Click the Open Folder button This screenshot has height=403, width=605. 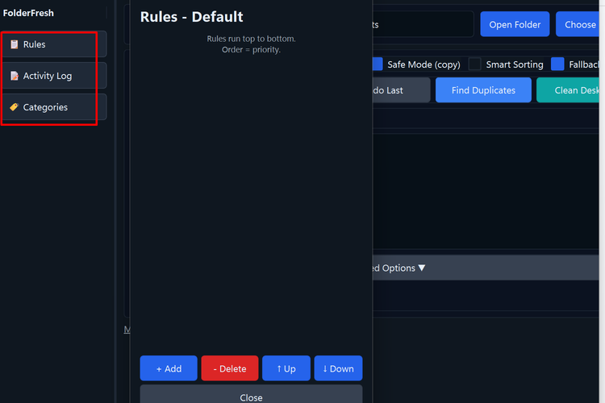(x=515, y=24)
